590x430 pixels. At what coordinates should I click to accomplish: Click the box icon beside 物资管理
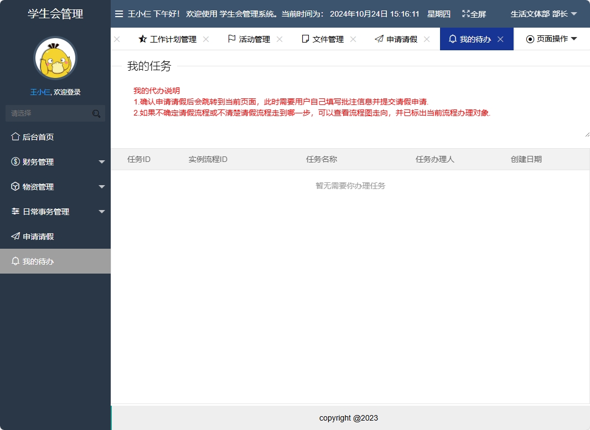(x=15, y=186)
